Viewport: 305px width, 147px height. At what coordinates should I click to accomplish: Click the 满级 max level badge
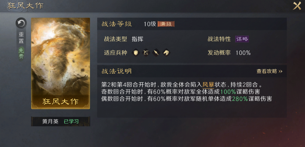tap(166, 24)
